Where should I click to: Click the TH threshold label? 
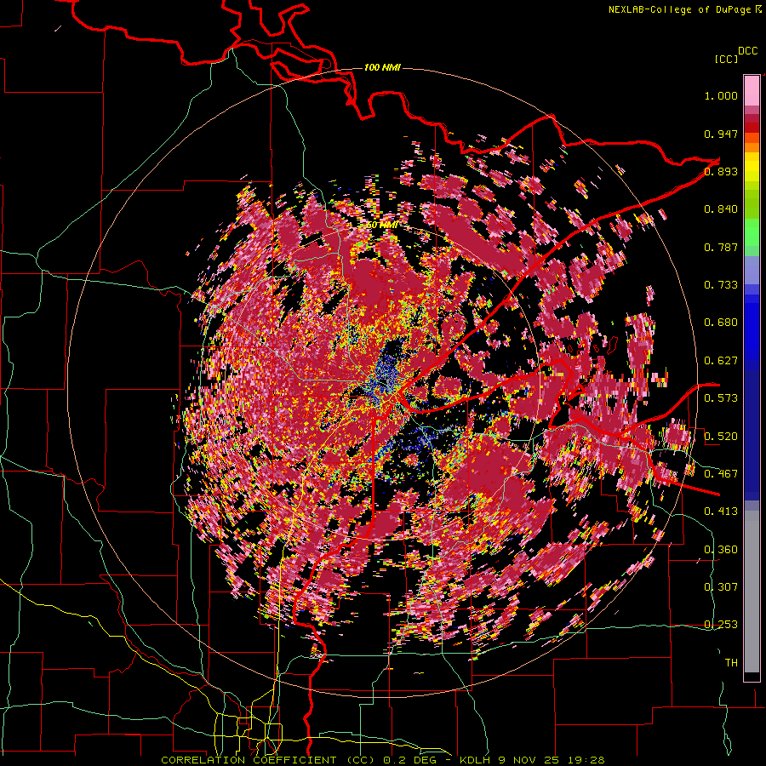[x=731, y=663]
